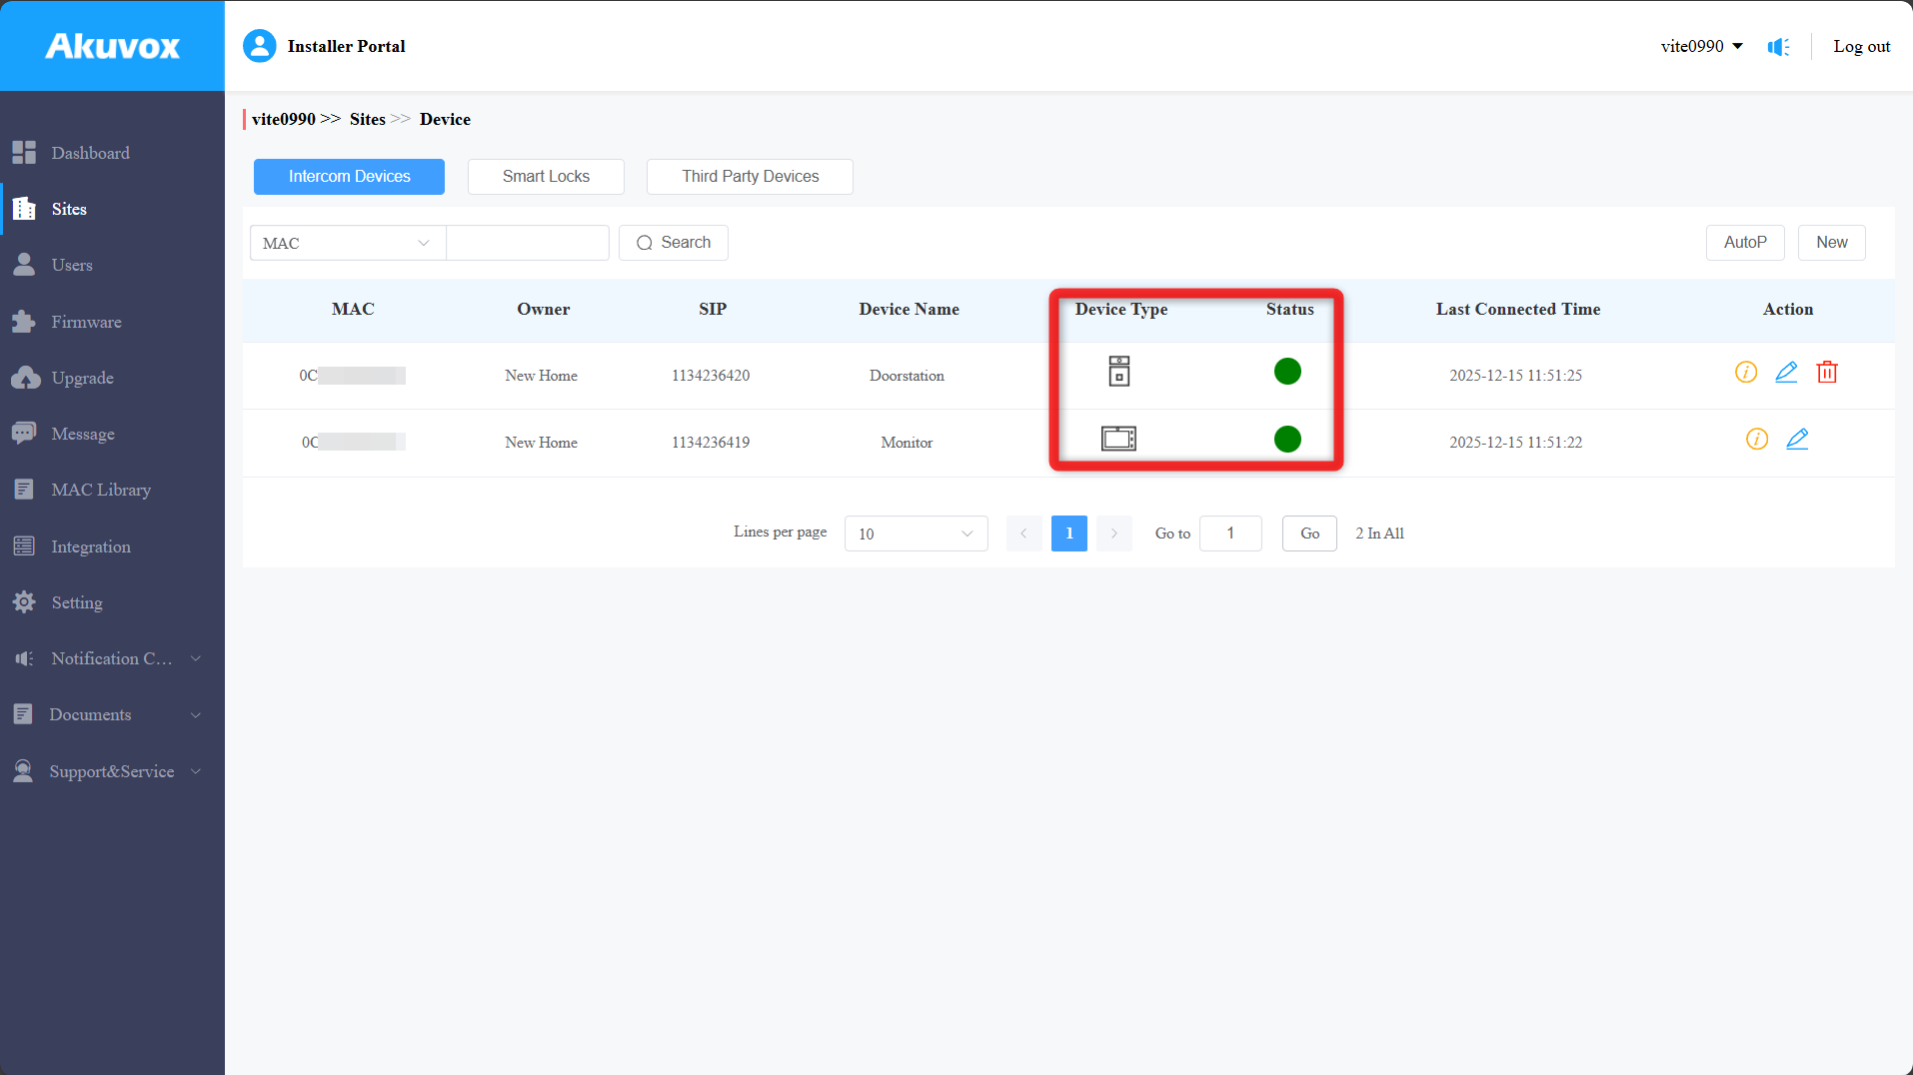Click the Notification Center megaphone icon
1913x1075 pixels.
click(x=24, y=658)
